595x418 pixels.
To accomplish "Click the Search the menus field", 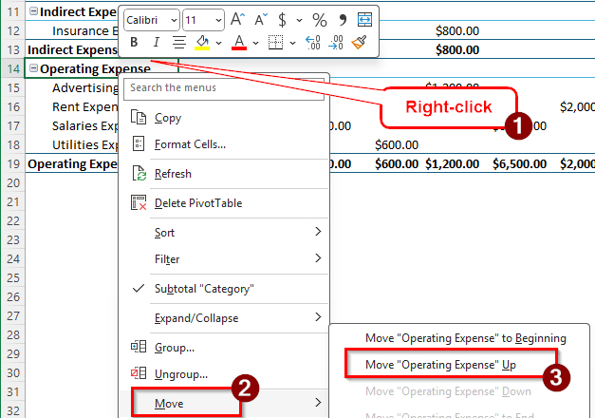I will pos(224,88).
